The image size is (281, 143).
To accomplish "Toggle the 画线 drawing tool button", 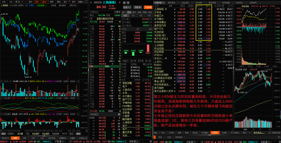I will tap(59, 2).
